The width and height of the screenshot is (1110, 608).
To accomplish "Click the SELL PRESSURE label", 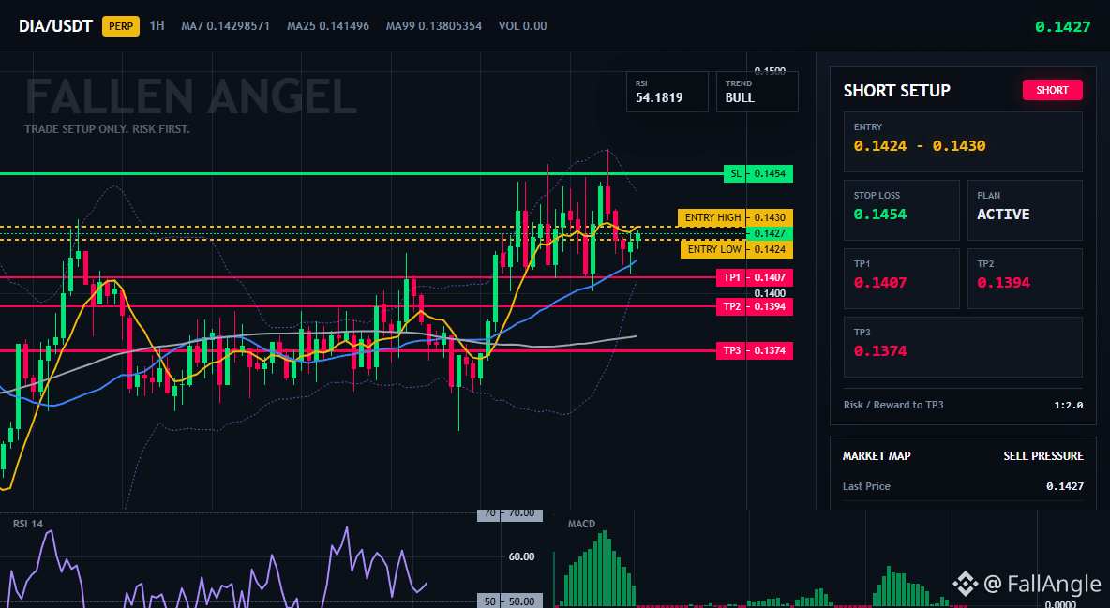I will point(1043,456).
